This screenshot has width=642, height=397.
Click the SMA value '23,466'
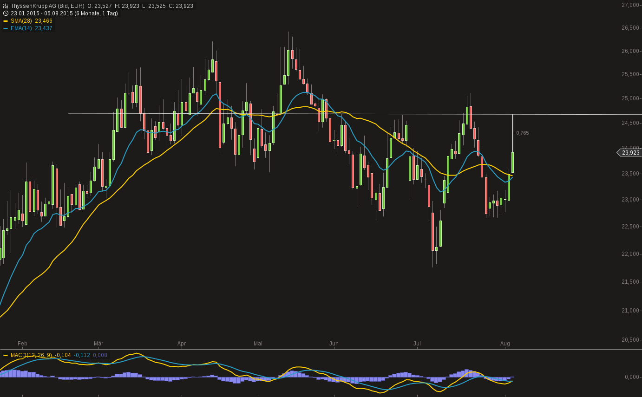click(44, 21)
